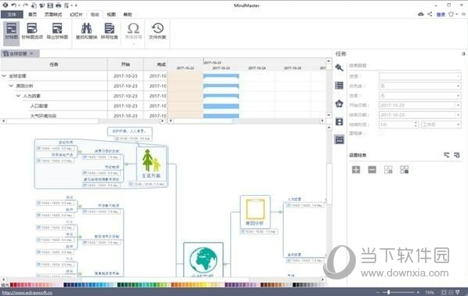Collapse the 原因分析 tree row
This screenshot has width=468, height=296.
click(11, 86)
